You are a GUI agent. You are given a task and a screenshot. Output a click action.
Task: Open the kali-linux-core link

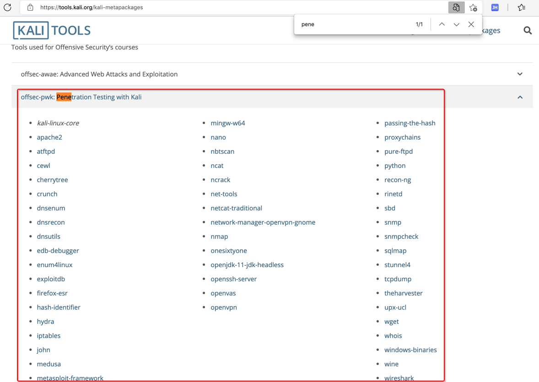pos(58,123)
